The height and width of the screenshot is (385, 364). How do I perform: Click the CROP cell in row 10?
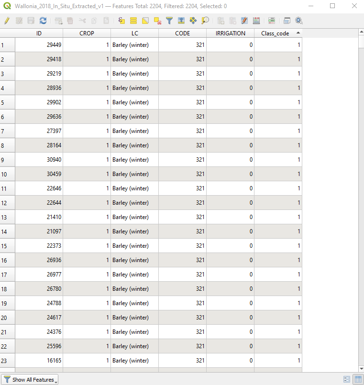point(87,174)
